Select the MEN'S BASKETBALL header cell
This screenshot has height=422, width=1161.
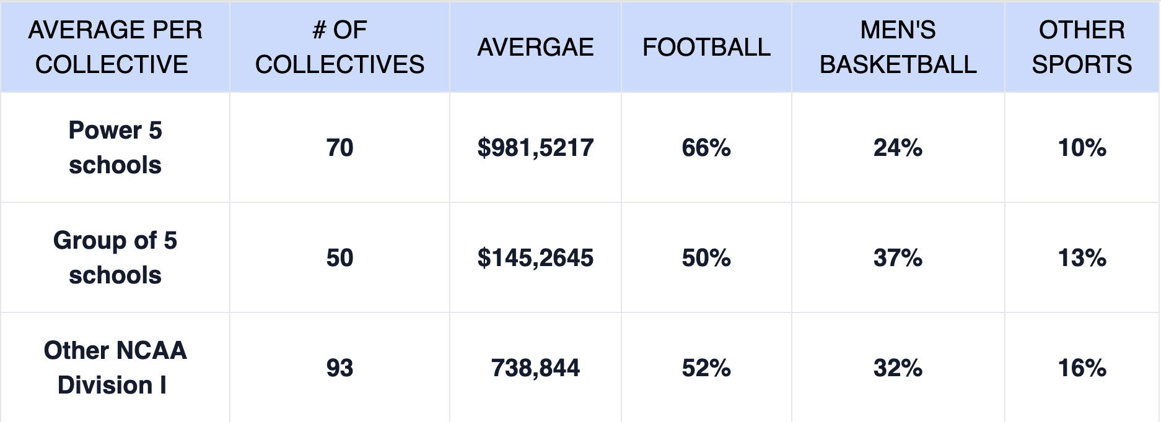898,47
